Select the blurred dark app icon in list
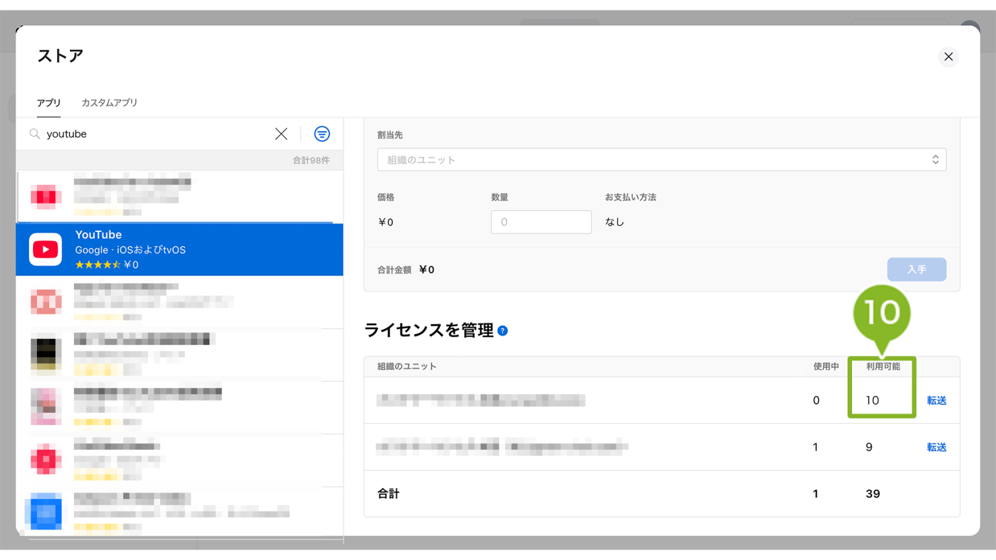The height and width of the screenshot is (560, 996). pyautogui.click(x=45, y=354)
